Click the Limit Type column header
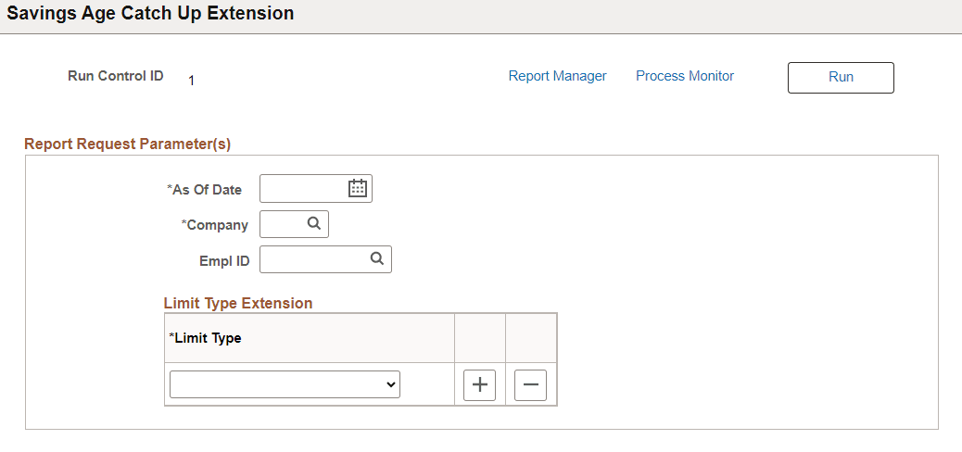Image resolution: width=962 pixels, height=452 pixels. (x=206, y=338)
